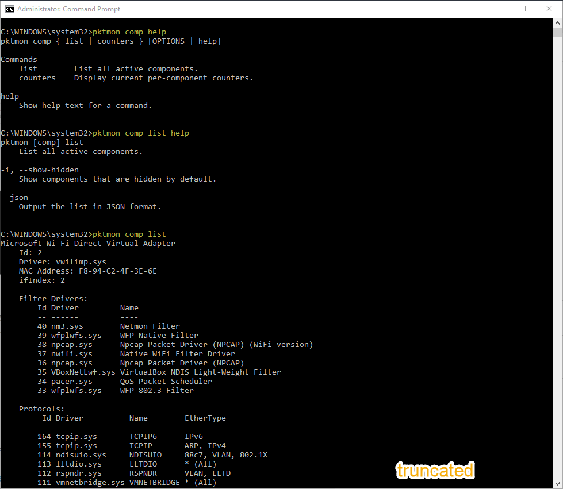Click the 'QoS Packet Scheduler' filter name
This screenshot has width=563, height=489.
click(166, 382)
